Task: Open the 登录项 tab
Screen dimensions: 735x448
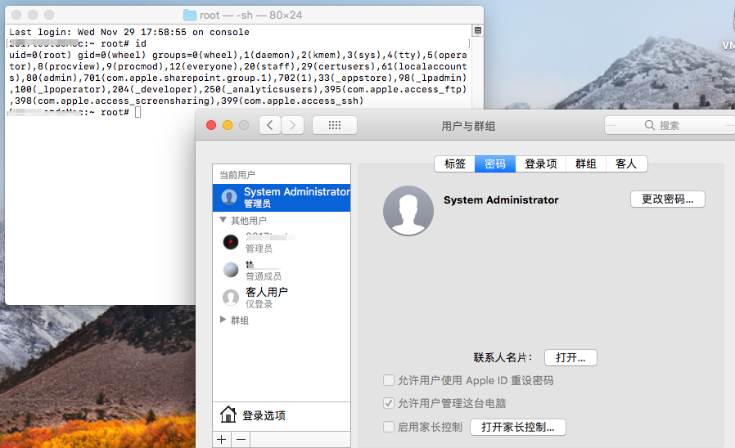Action: [540, 164]
